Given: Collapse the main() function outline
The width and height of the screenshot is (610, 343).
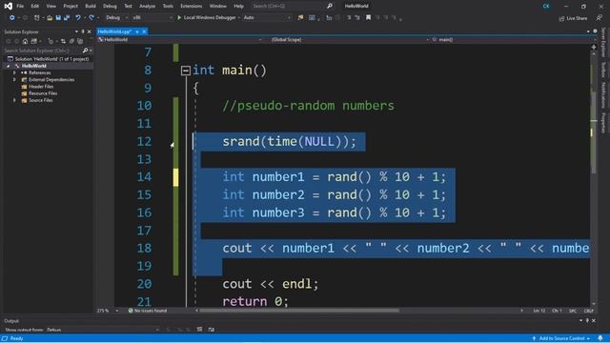Looking at the screenshot, I should pyautogui.click(x=186, y=71).
